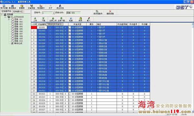194x116 pixels.
Task: Click description 一层会议室 in row 5
Action: (x=102, y=40)
